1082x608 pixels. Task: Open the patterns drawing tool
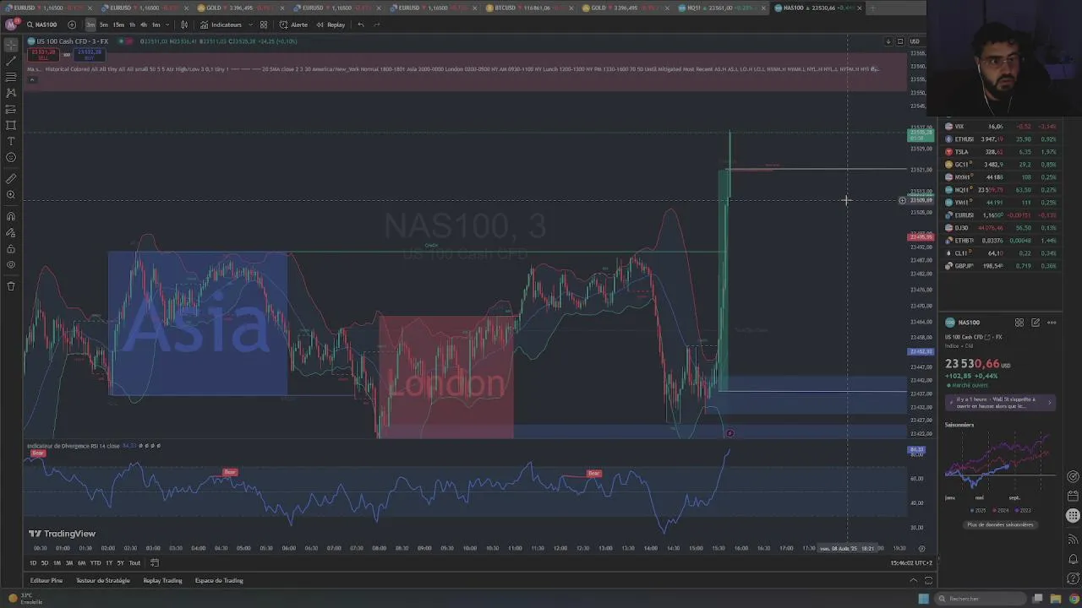coord(11,93)
